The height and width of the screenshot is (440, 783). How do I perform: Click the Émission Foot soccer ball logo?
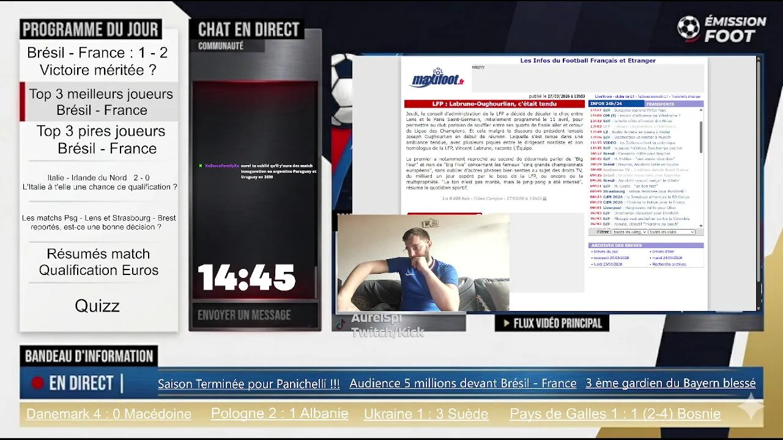[688, 28]
